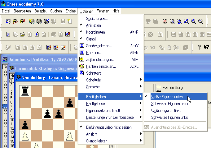Toggle the Signal option
Viewport: 211px width, 148px height.
point(111,39)
